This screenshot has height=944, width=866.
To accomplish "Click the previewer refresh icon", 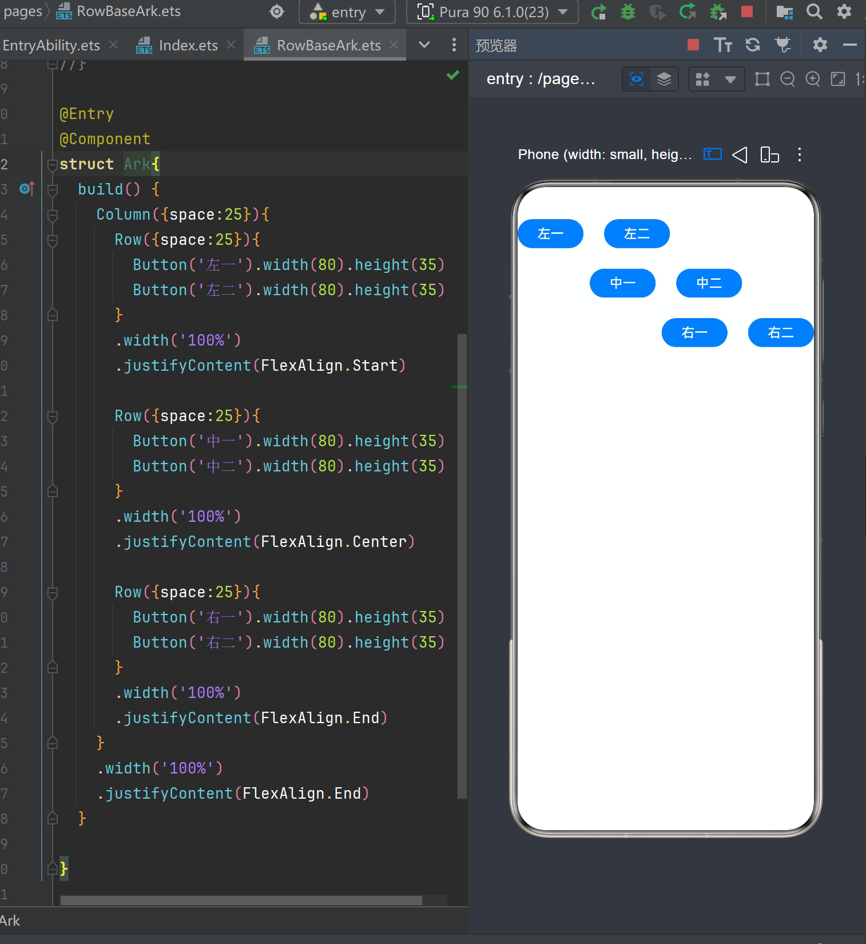I will 753,45.
